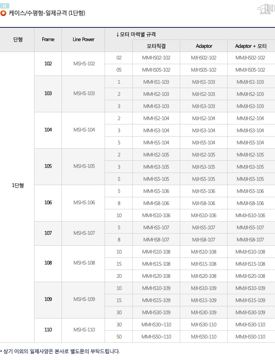Viewport: 275px width, 360px height.
Task: Click the MJHS8-107 adaptor code
Action: 203,239
